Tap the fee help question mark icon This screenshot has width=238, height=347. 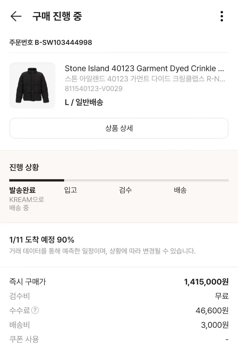(x=35, y=311)
